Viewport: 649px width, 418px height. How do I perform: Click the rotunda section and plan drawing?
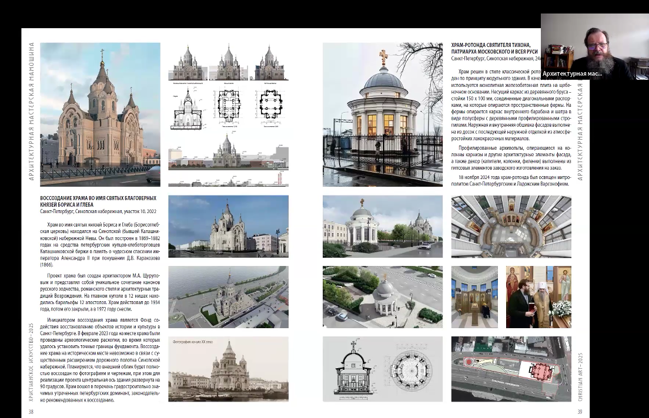tap(383, 369)
